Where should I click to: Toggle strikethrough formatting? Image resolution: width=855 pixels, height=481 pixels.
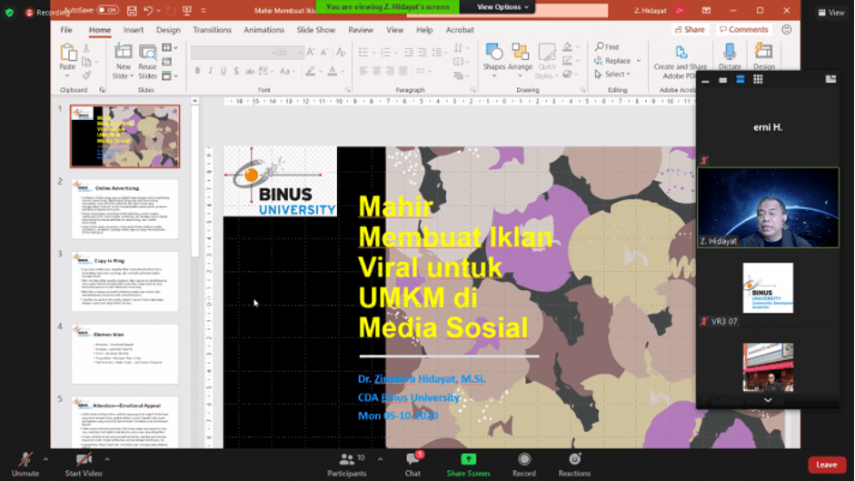[x=249, y=71]
